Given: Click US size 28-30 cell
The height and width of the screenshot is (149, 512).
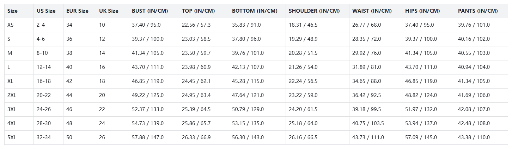Looking at the screenshot, I should click(44, 123).
